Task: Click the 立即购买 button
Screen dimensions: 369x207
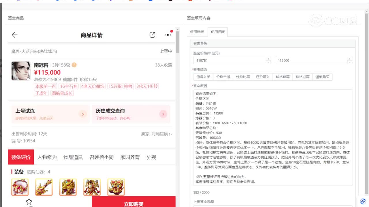Action: pos(134,202)
